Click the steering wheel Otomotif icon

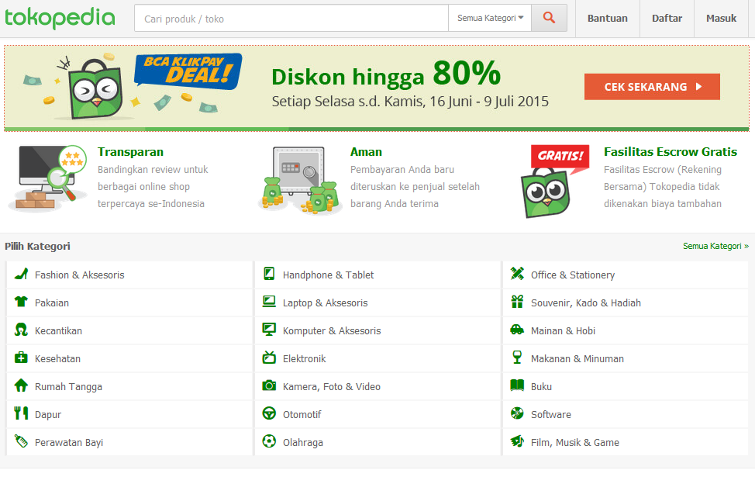point(269,413)
